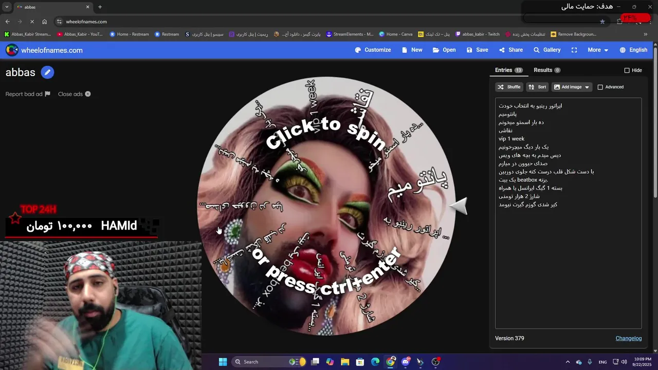Click the Share button in header

[x=510, y=50]
